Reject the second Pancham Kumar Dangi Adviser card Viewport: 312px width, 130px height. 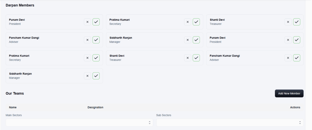(288, 58)
